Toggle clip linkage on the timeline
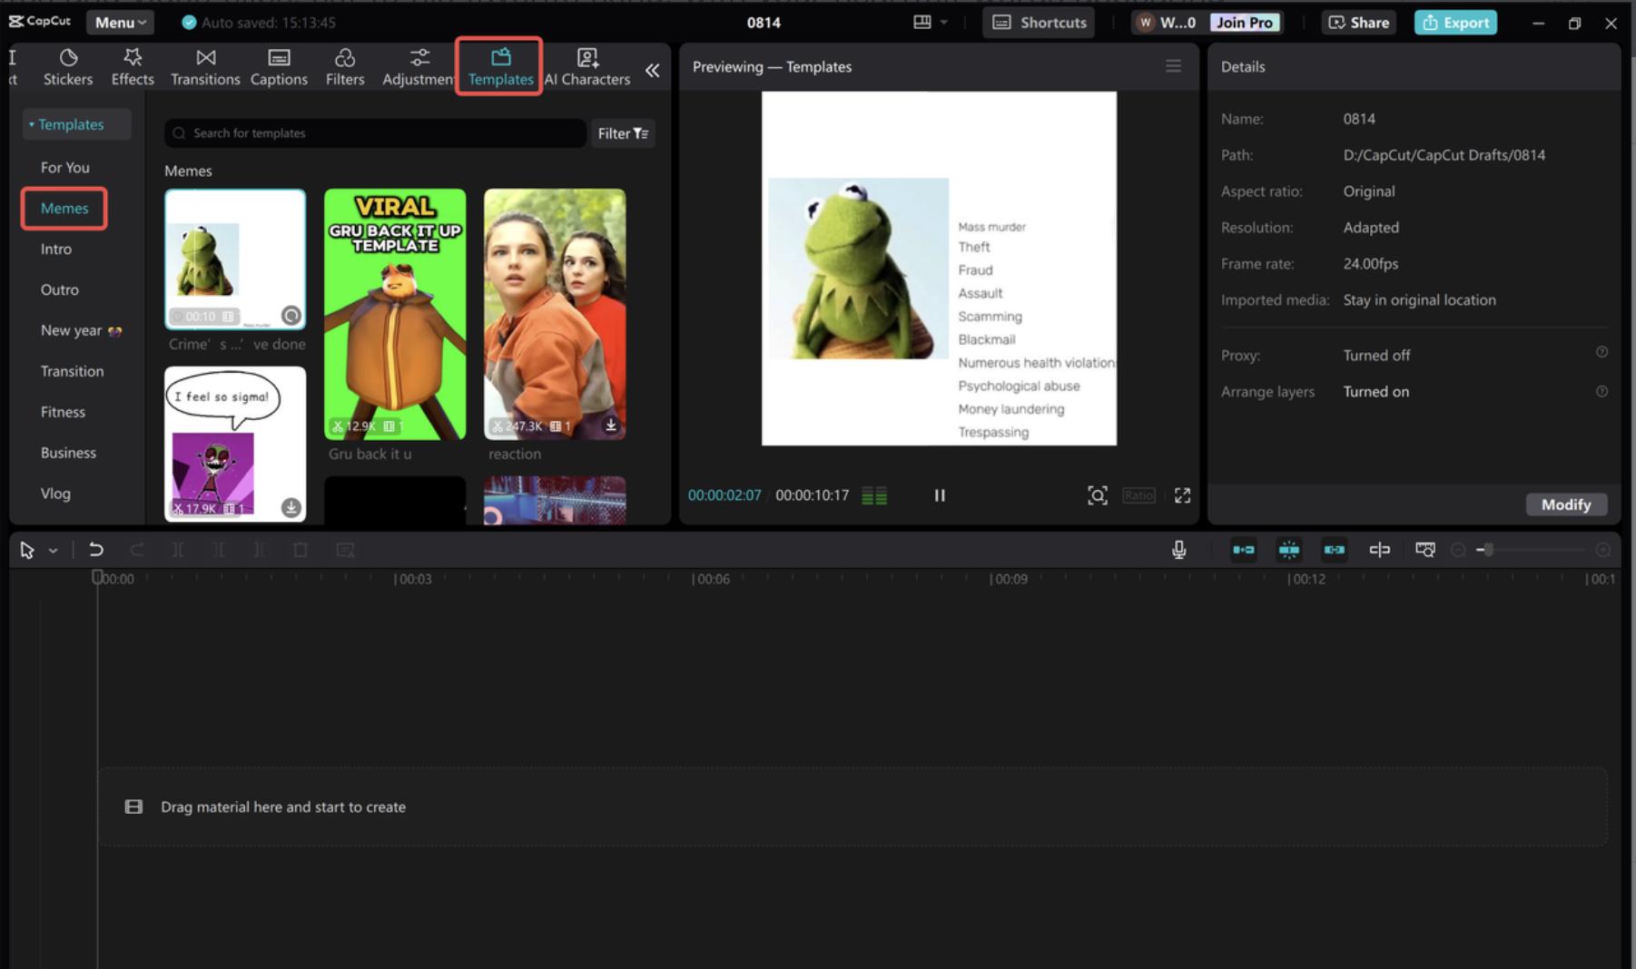This screenshot has height=969, width=1636. [1334, 550]
